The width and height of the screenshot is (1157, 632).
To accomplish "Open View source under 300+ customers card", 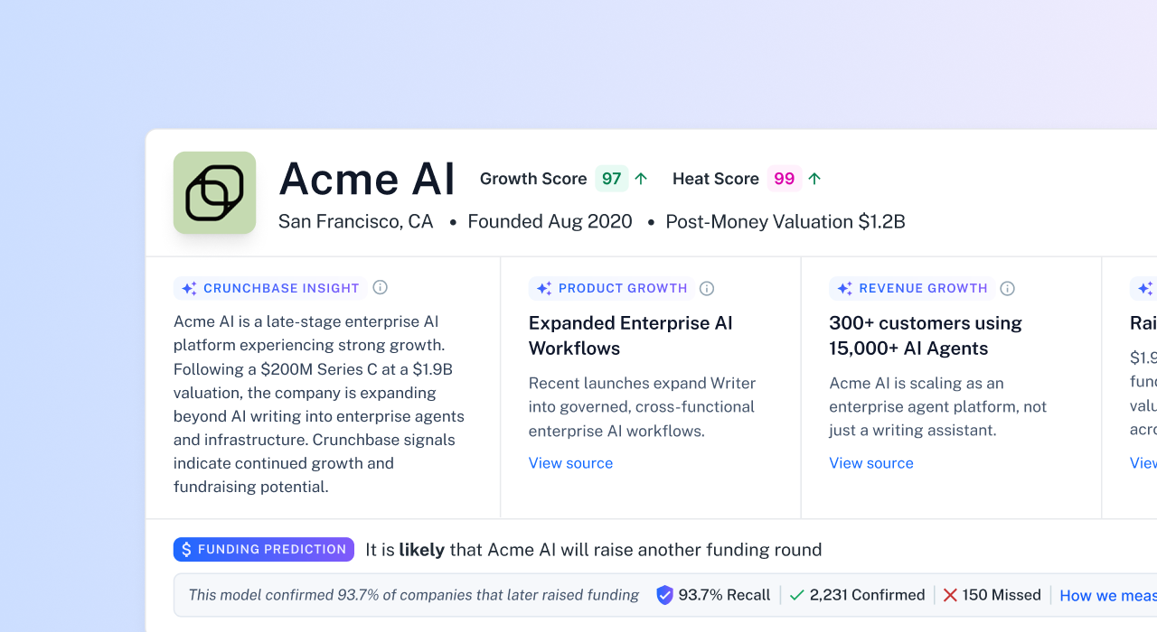I will (871, 463).
